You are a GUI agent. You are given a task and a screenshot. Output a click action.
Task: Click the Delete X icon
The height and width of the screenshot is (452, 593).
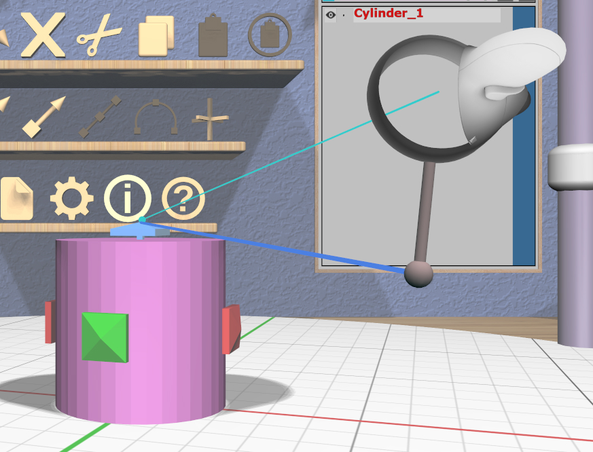43,34
